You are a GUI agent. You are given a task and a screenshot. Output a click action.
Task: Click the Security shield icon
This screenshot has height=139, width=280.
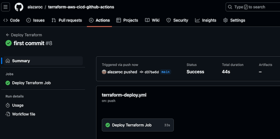168,20
